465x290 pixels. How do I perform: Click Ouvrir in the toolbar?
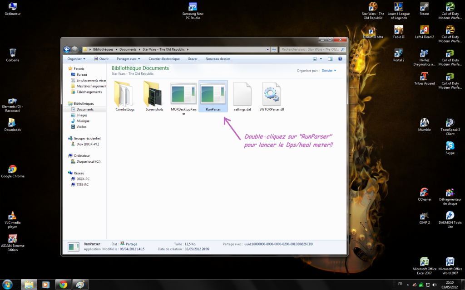(101, 59)
